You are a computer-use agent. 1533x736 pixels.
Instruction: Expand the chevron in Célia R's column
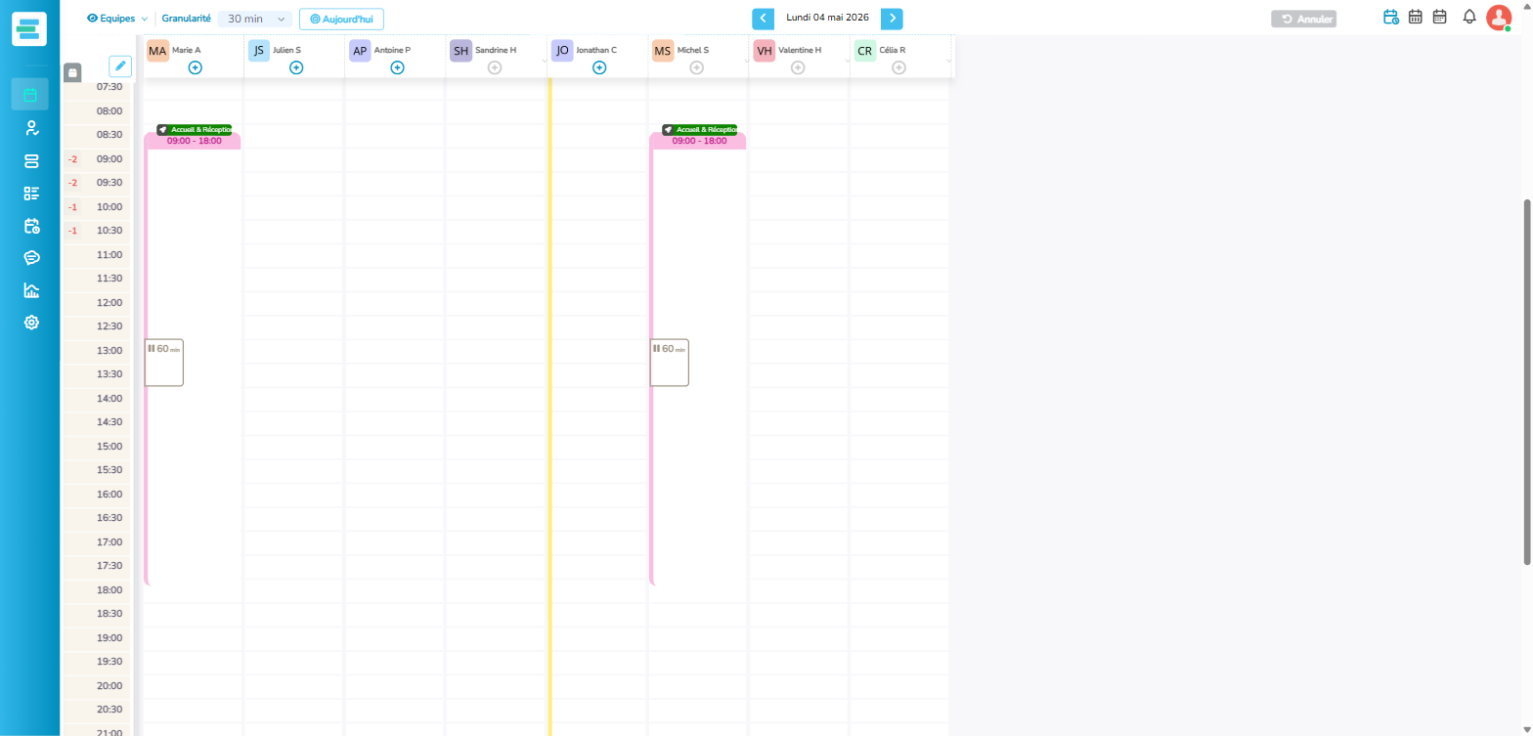[x=947, y=61]
